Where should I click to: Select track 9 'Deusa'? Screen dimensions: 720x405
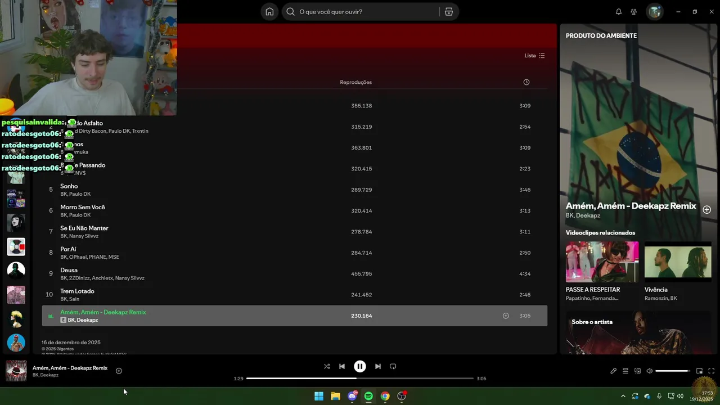click(294, 273)
